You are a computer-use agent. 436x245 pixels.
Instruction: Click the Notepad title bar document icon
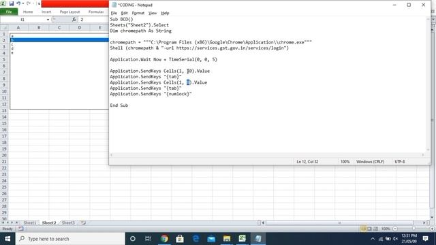[x=114, y=5]
